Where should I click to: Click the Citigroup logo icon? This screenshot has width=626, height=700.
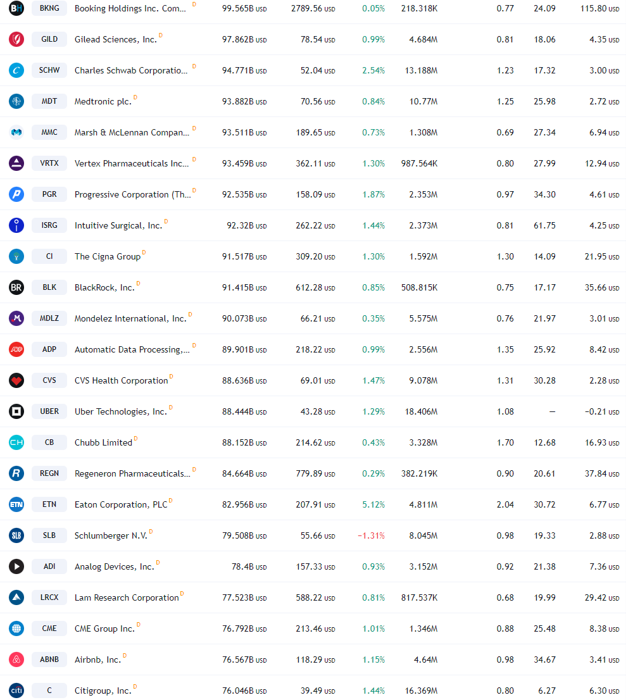(x=16, y=691)
